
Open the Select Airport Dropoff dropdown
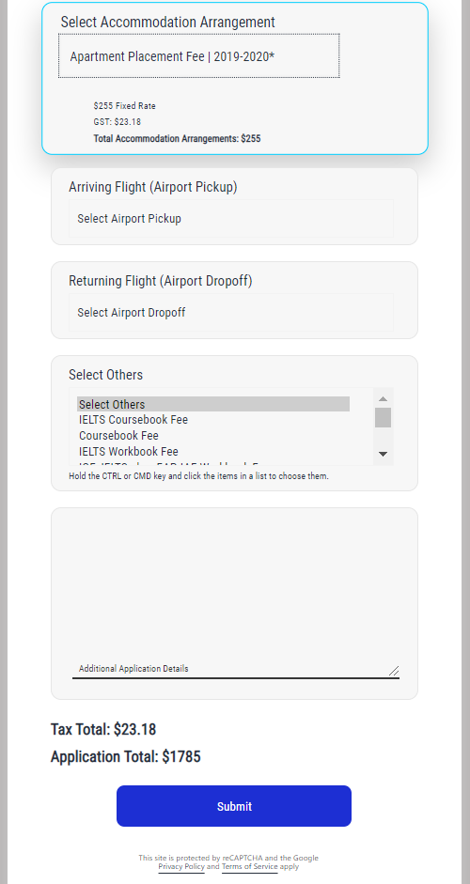(230, 312)
